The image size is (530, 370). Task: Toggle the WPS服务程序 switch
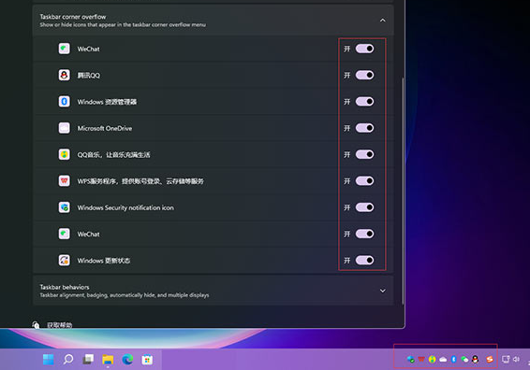[364, 180]
